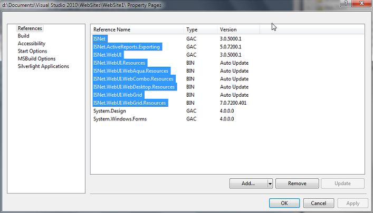373x213 pixels.
Task: Click version 5.0.7200.1 cell
Action: pos(231,47)
